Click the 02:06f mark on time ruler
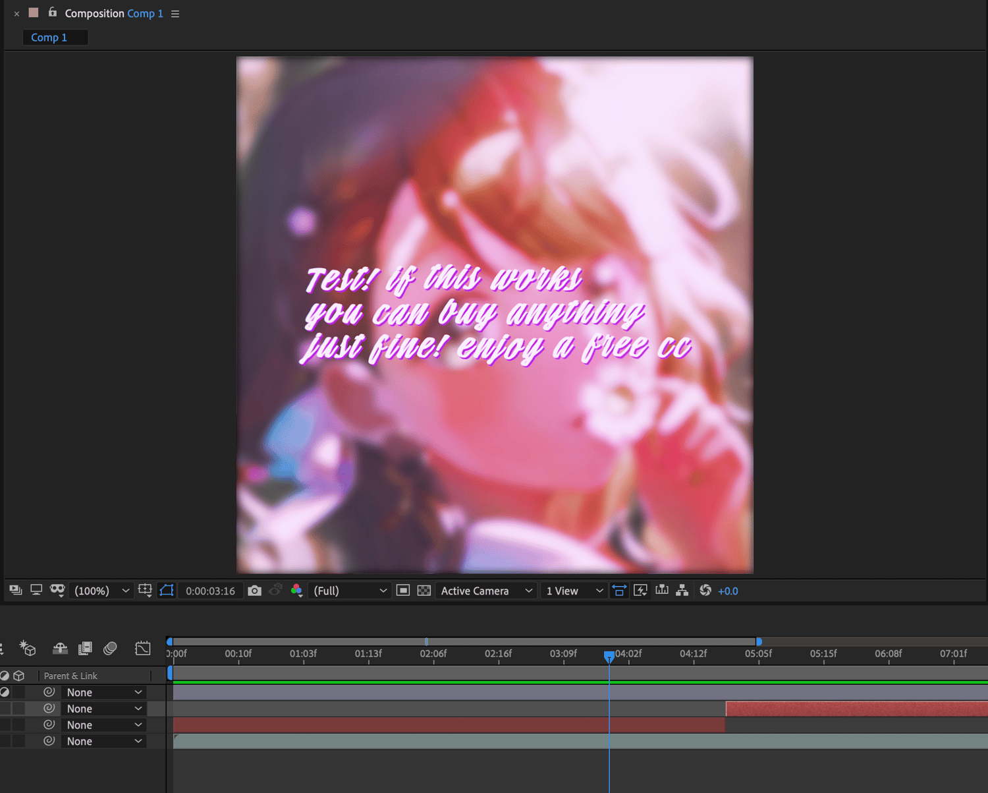The image size is (988, 793). (433, 654)
